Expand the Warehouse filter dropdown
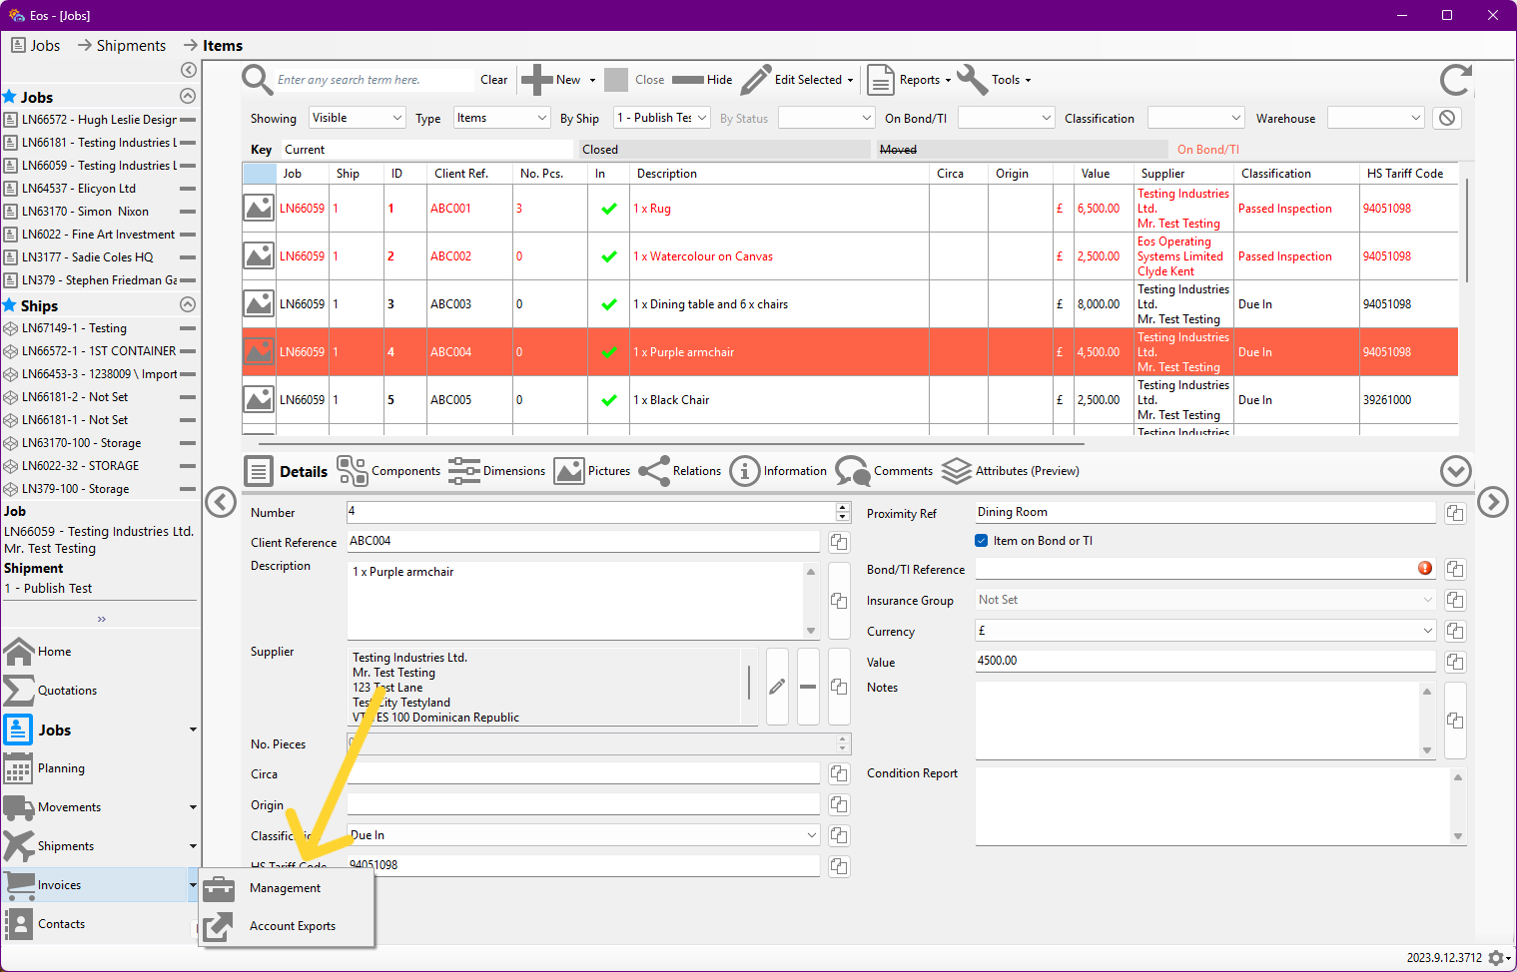This screenshot has height=972, width=1517. click(x=1376, y=118)
